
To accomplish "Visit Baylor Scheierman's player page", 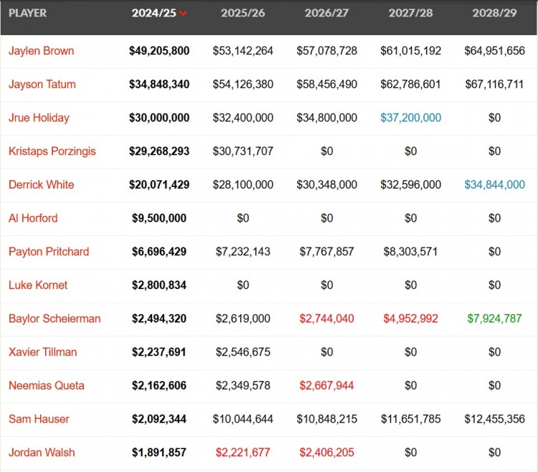I will point(55,318).
